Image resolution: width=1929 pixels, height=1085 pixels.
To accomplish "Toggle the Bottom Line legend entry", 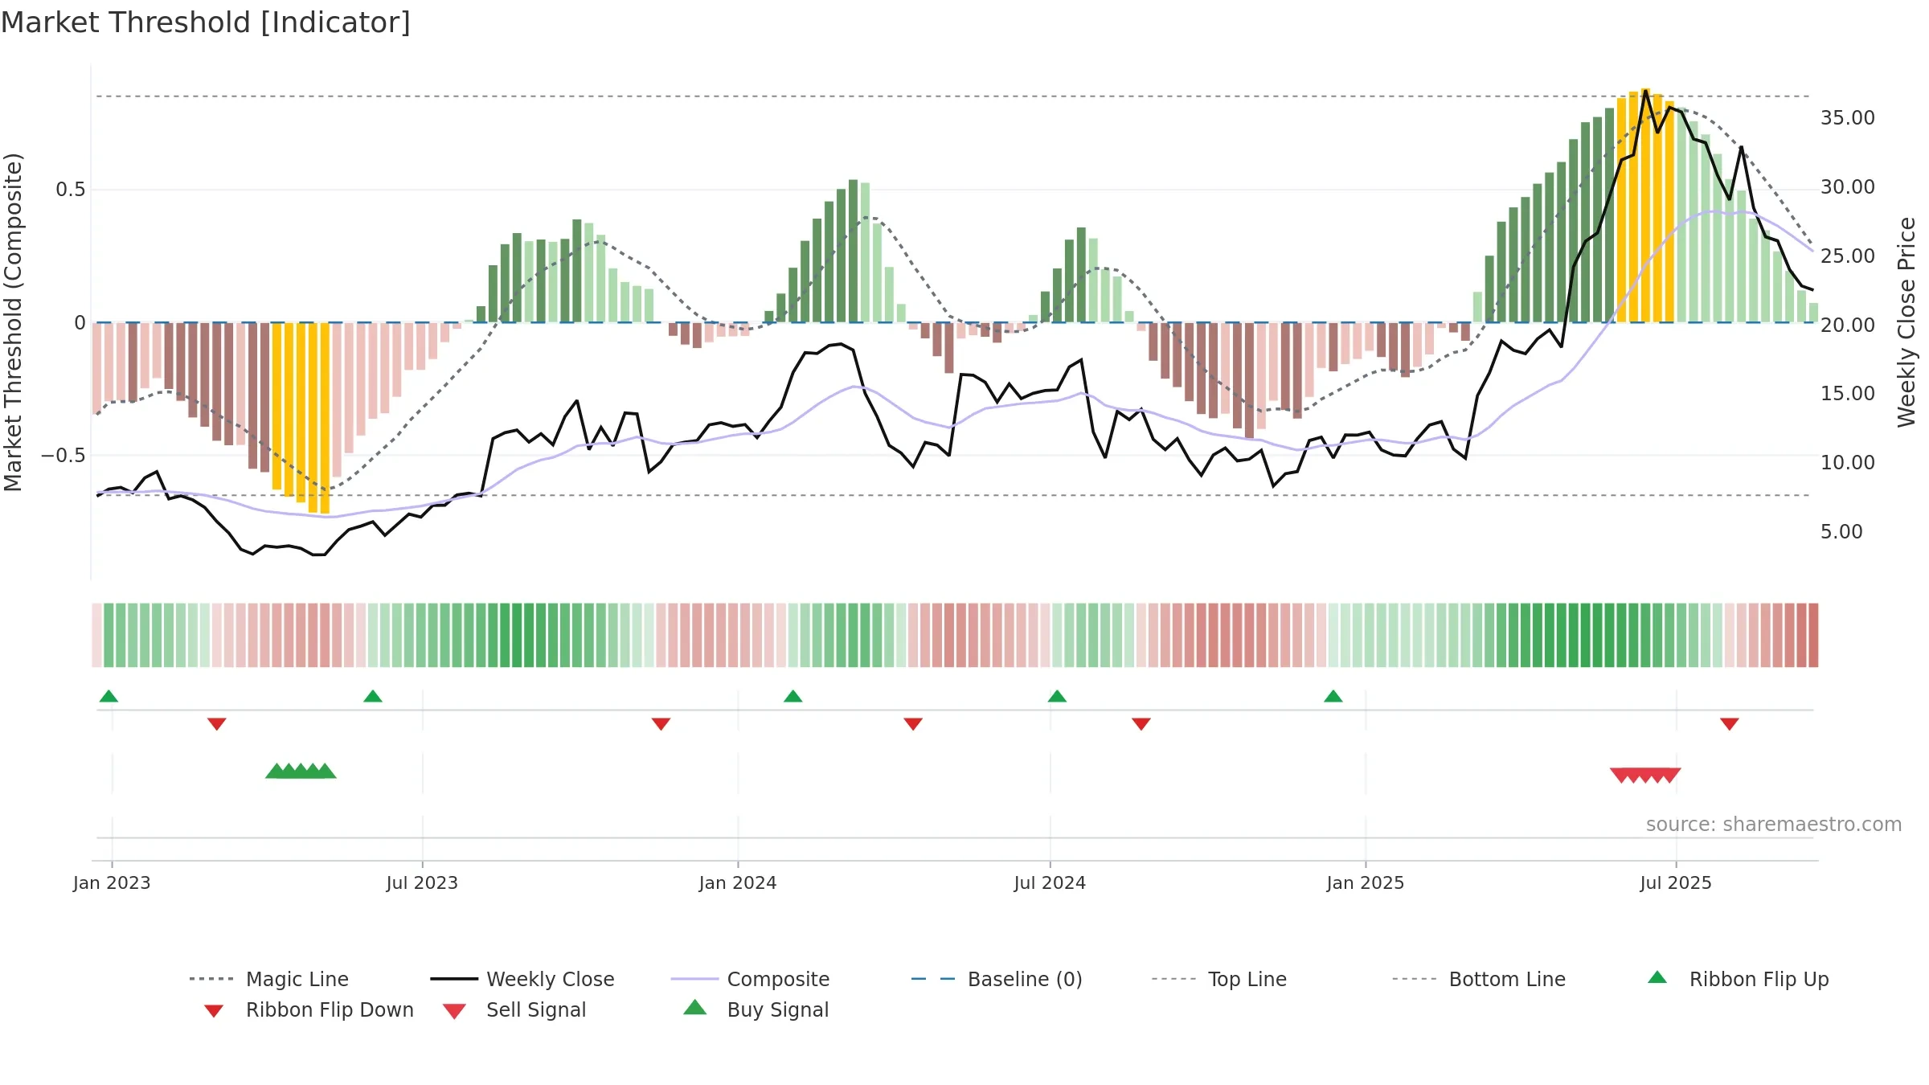I will 1479,979.
